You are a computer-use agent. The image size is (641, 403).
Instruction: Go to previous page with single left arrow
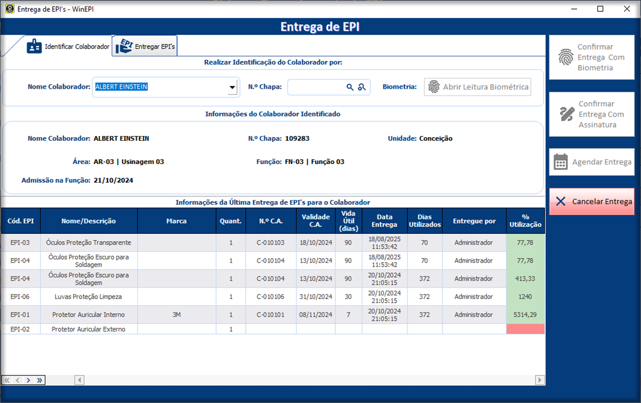pyautogui.click(x=18, y=380)
